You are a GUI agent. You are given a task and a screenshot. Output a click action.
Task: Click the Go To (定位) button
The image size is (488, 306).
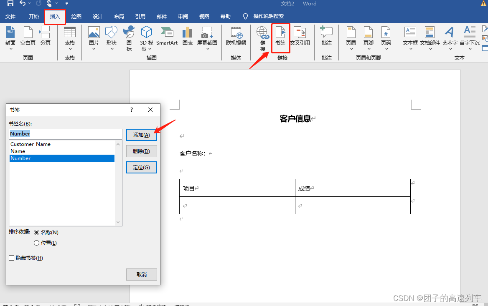[x=141, y=168]
